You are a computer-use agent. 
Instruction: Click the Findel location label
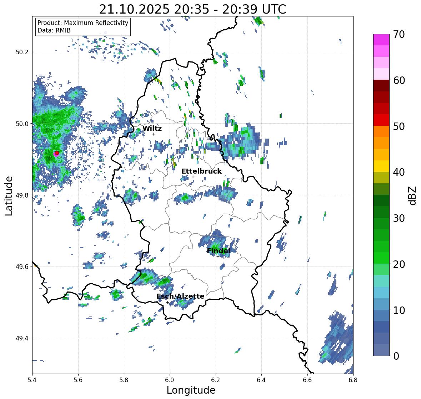coord(219,251)
